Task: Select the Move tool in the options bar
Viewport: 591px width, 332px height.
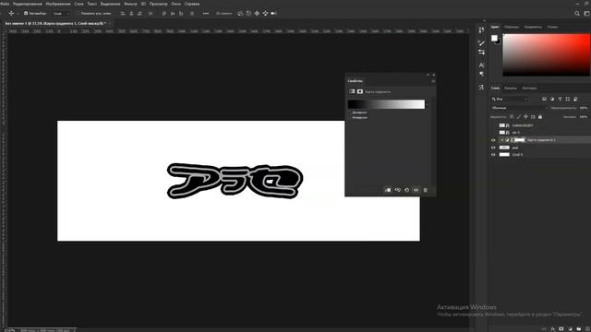Action: point(11,13)
